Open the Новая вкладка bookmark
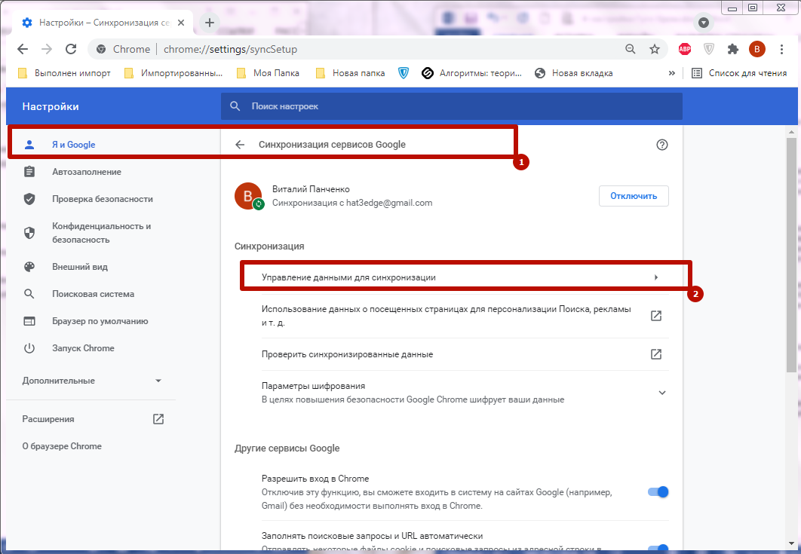 (x=574, y=73)
